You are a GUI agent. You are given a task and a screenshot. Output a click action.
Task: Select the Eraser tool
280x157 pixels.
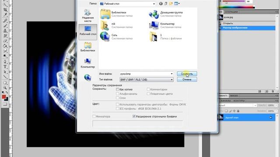5,41
